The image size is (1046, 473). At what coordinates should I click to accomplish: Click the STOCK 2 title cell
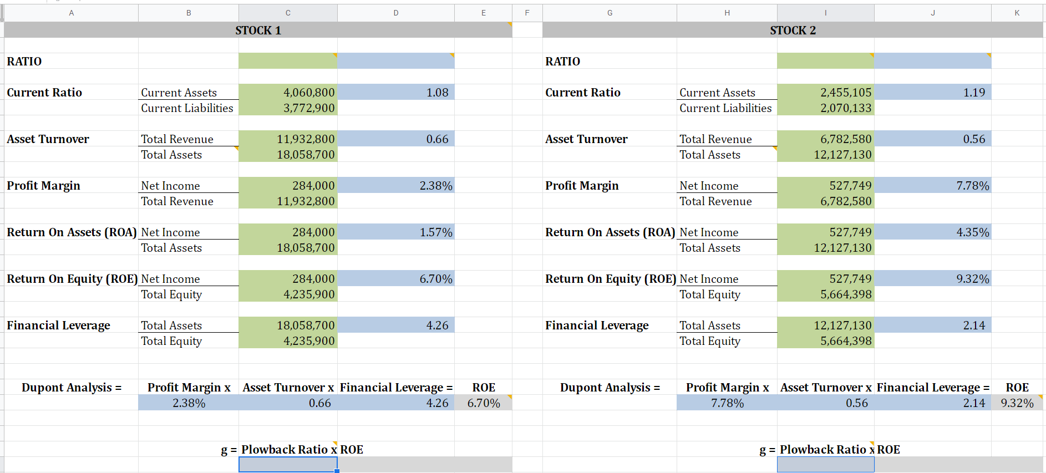[x=793, y=30]
